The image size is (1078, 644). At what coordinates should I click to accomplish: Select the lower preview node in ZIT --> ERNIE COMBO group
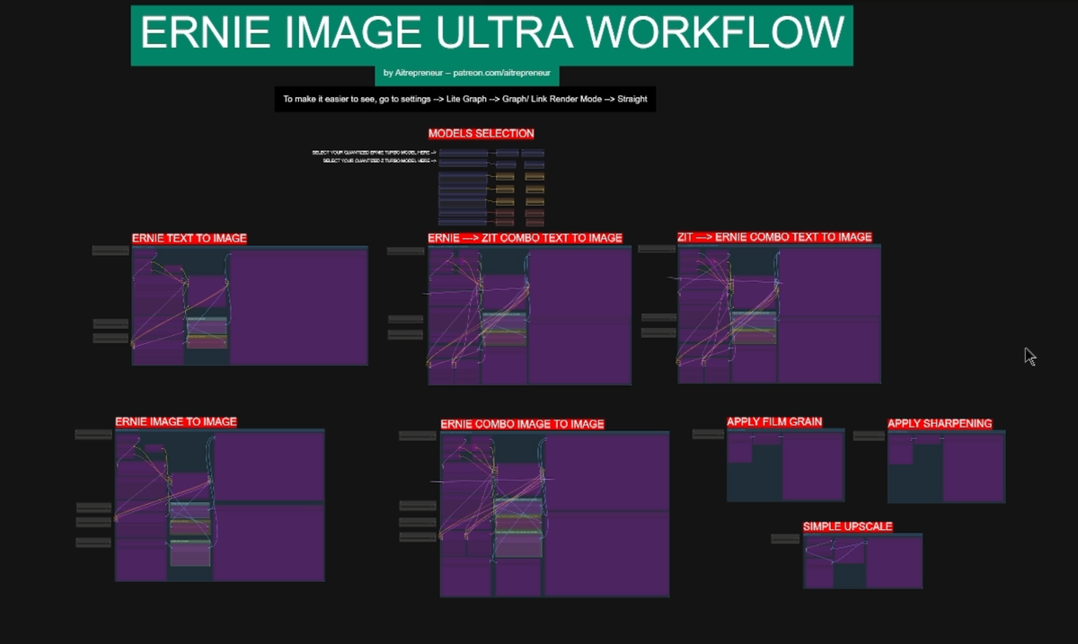829,351
